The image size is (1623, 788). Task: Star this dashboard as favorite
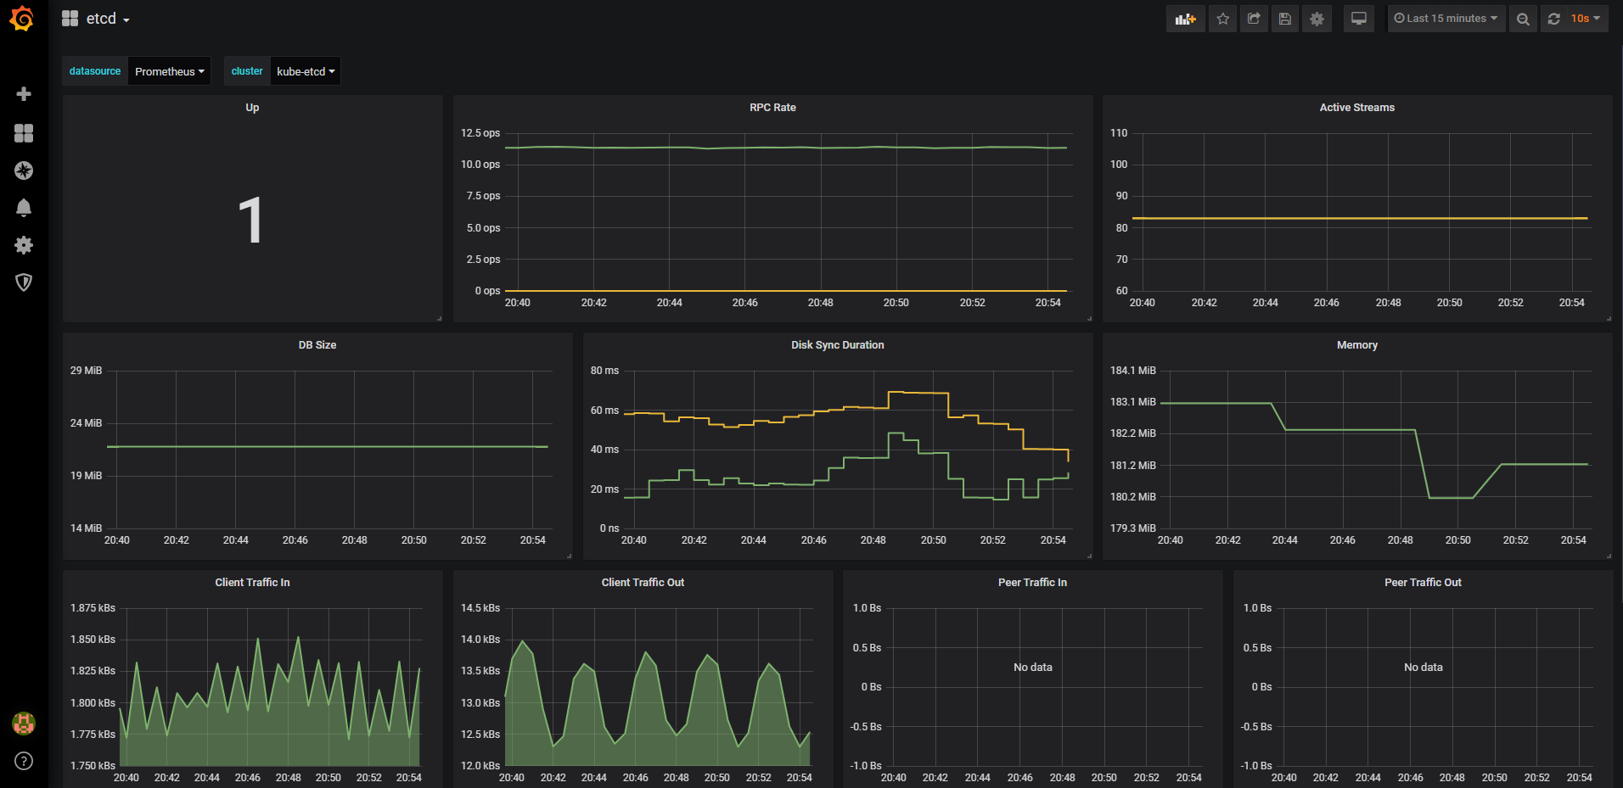coord(1222,19)
